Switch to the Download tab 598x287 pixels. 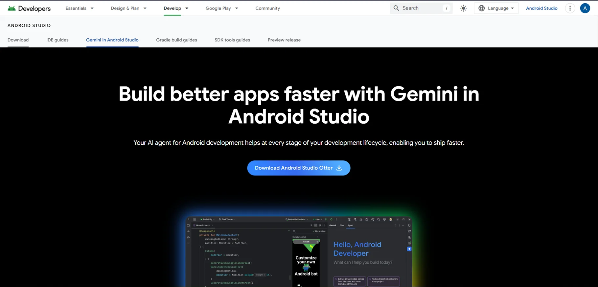tap(18, 40)
